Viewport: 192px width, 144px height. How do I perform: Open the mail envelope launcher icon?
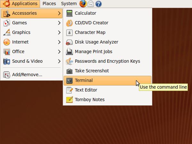[91, 4]
